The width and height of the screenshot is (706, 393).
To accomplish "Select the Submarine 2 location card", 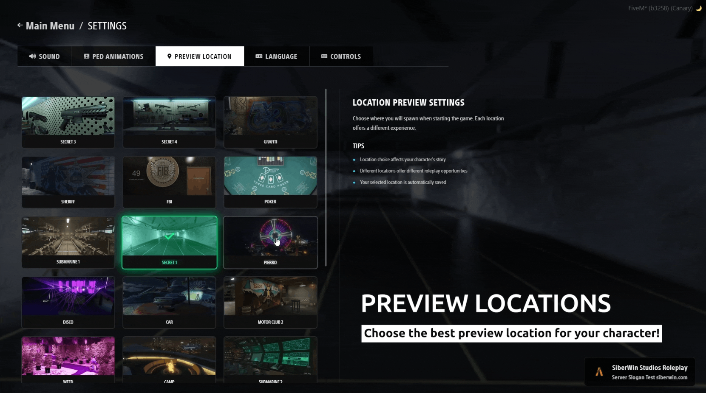I will tap(270, 360).
